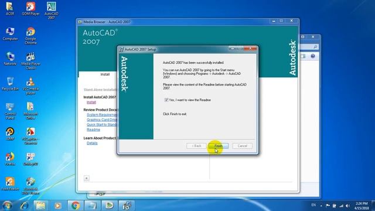Open GOM Player desktop shortcut
Image resolution: width=375 pixels, height=211 pixels.
click(x=30, y=9)
